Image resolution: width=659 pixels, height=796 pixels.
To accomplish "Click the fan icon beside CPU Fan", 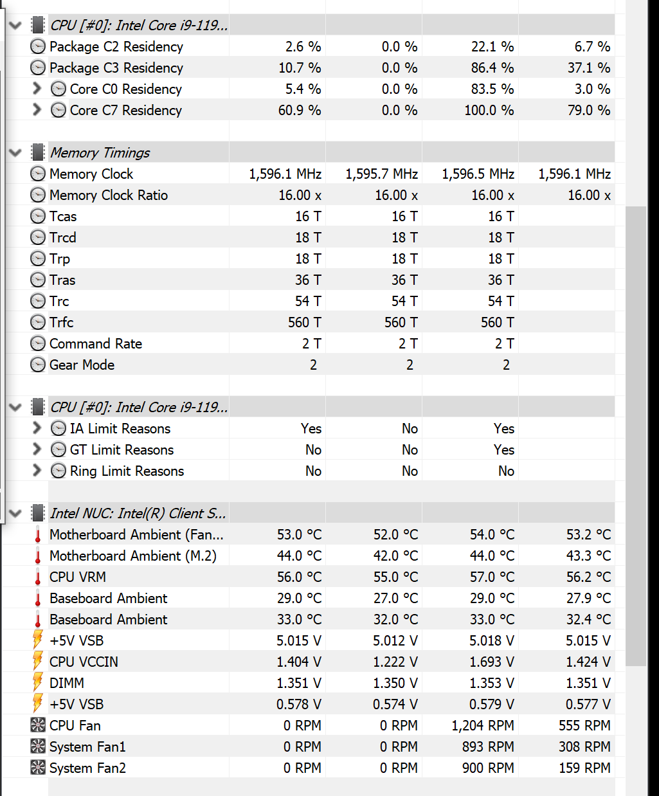I will [x=38, y=725].
